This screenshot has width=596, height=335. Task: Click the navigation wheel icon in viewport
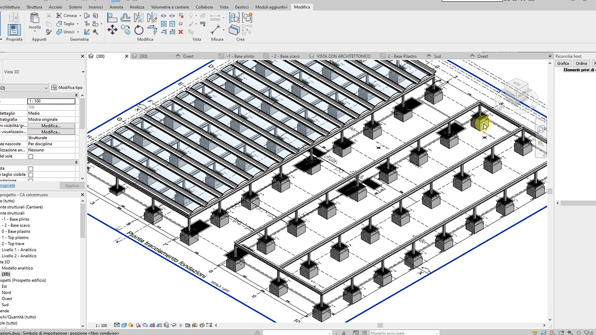coord(541,129)
